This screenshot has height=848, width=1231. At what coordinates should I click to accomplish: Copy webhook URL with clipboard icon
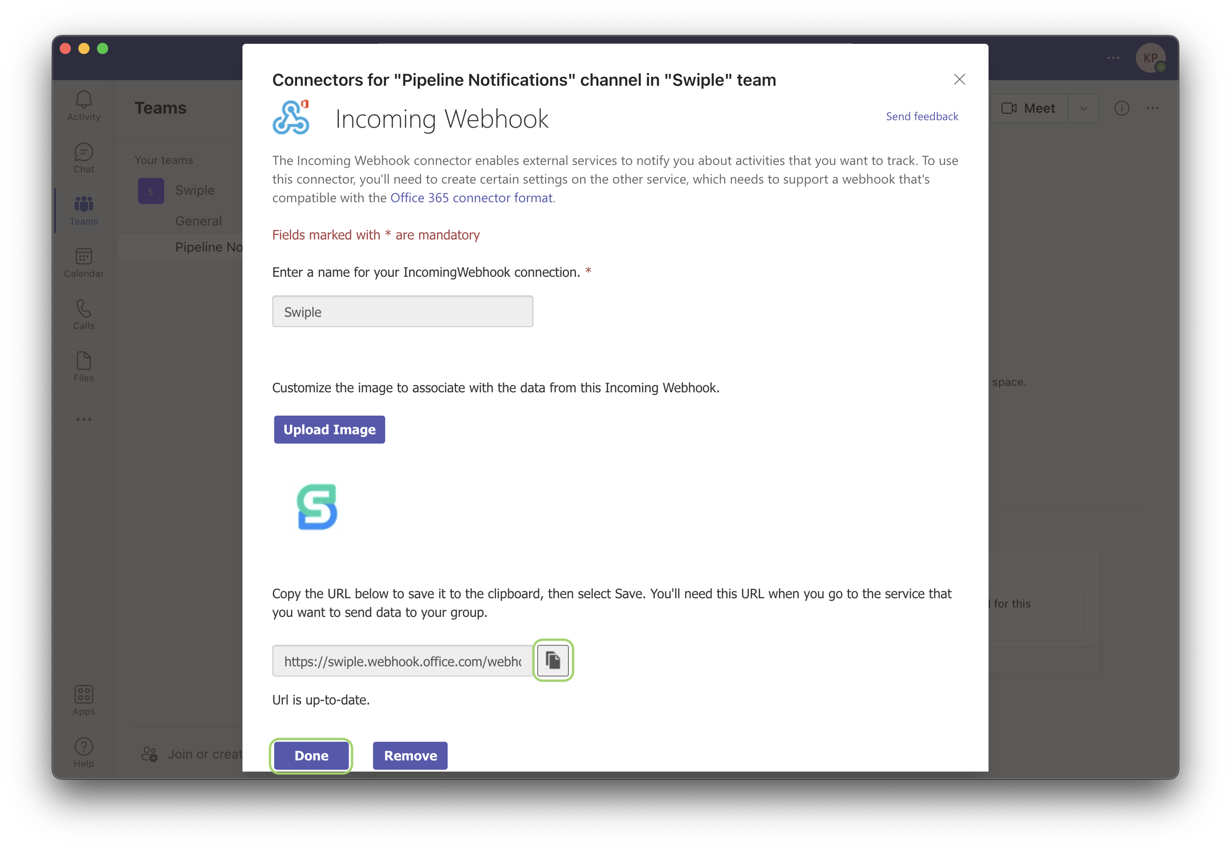[x=553, y=660]
